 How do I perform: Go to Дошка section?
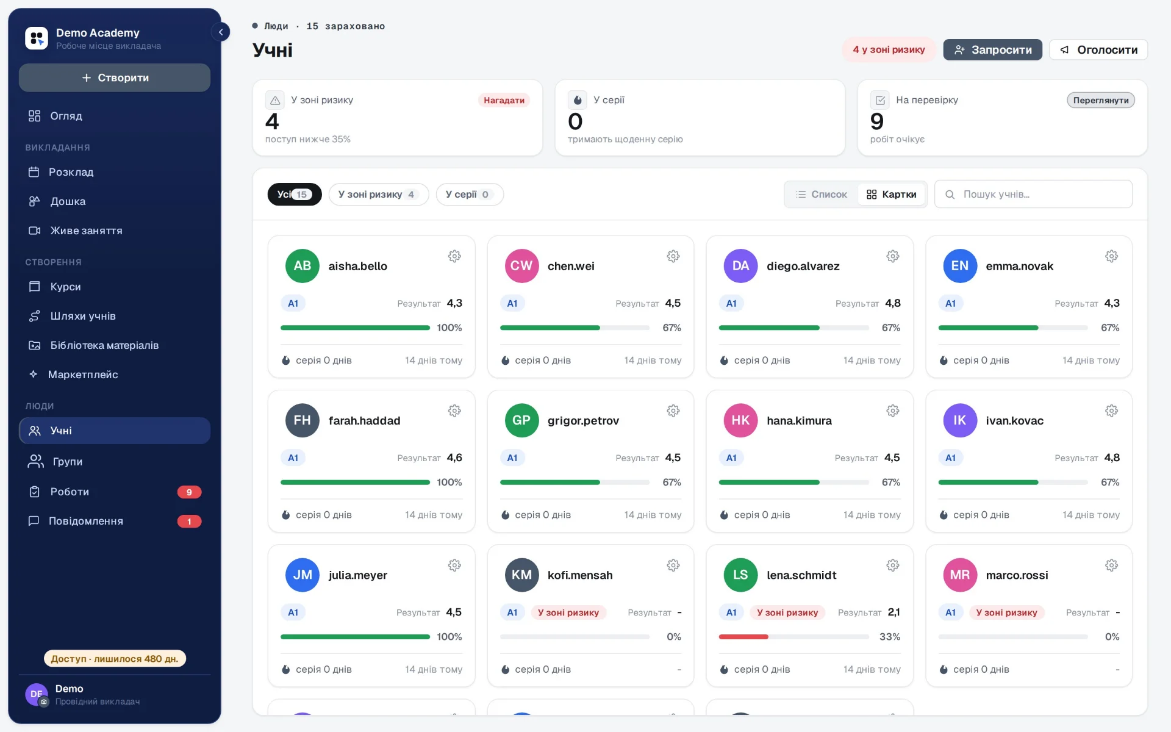point(115,201)
